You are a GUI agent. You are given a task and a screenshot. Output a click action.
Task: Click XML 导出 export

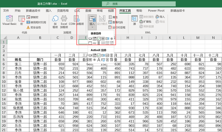point(160,21)
